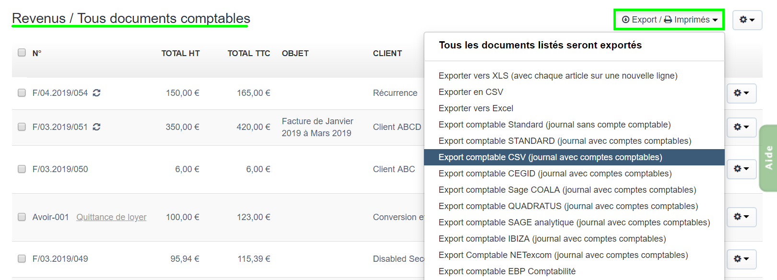Sort by N° column header

[37, 53]
